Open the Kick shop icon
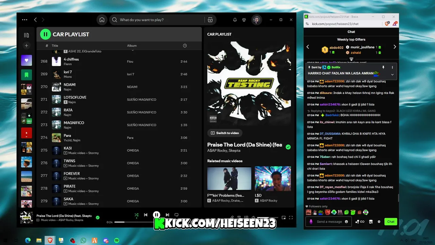Screen dimensions: 435x245 pyautogui.click(x=371, y=222)
